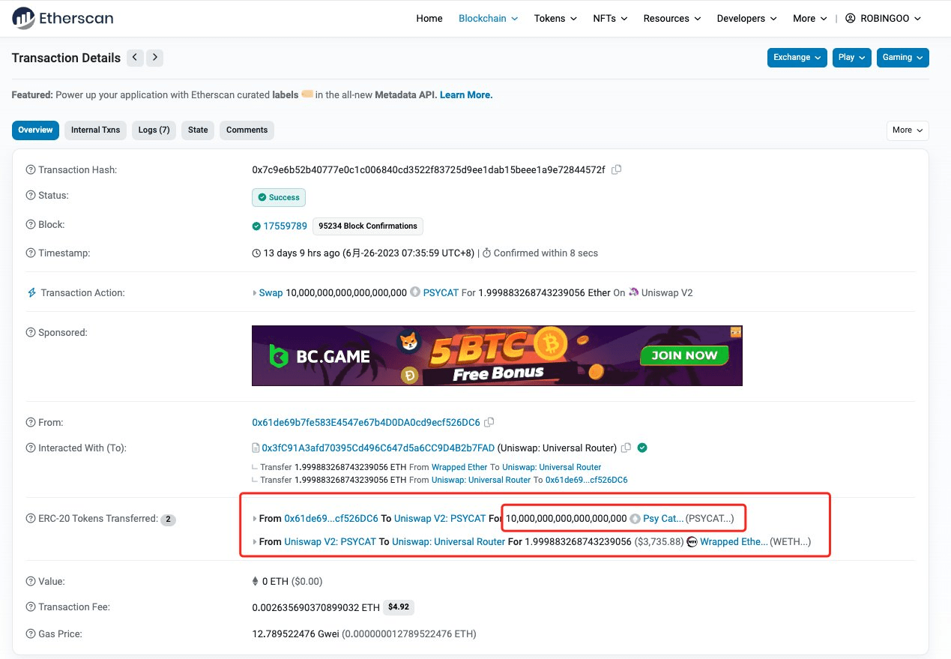951x659 pixels.
Task: Click Psy Cat token icon in ERC-20 row
Action: tap(635, 519)
